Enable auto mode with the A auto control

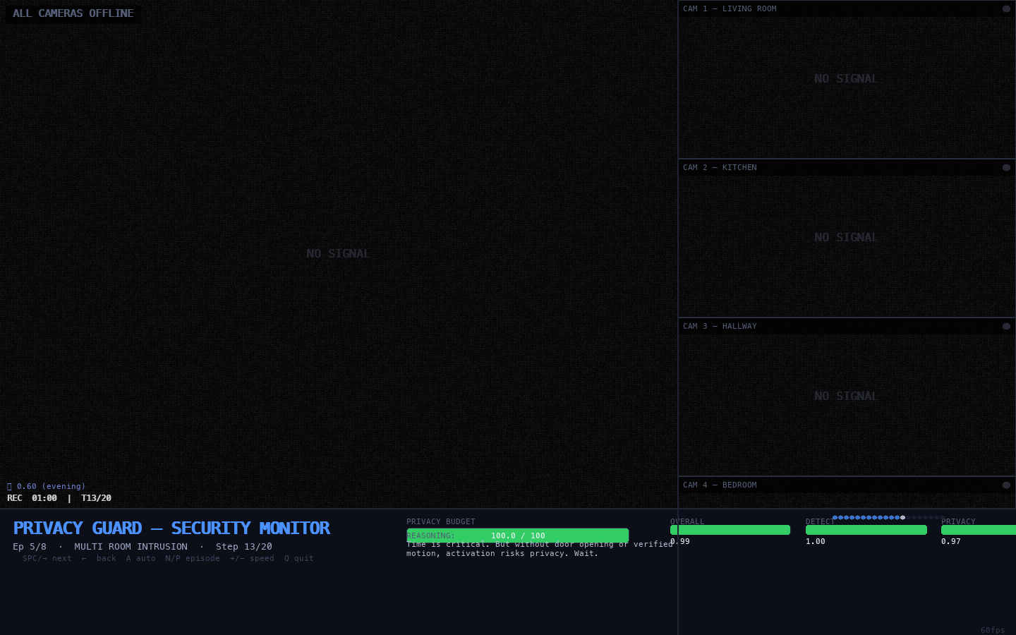coord(141,558)
